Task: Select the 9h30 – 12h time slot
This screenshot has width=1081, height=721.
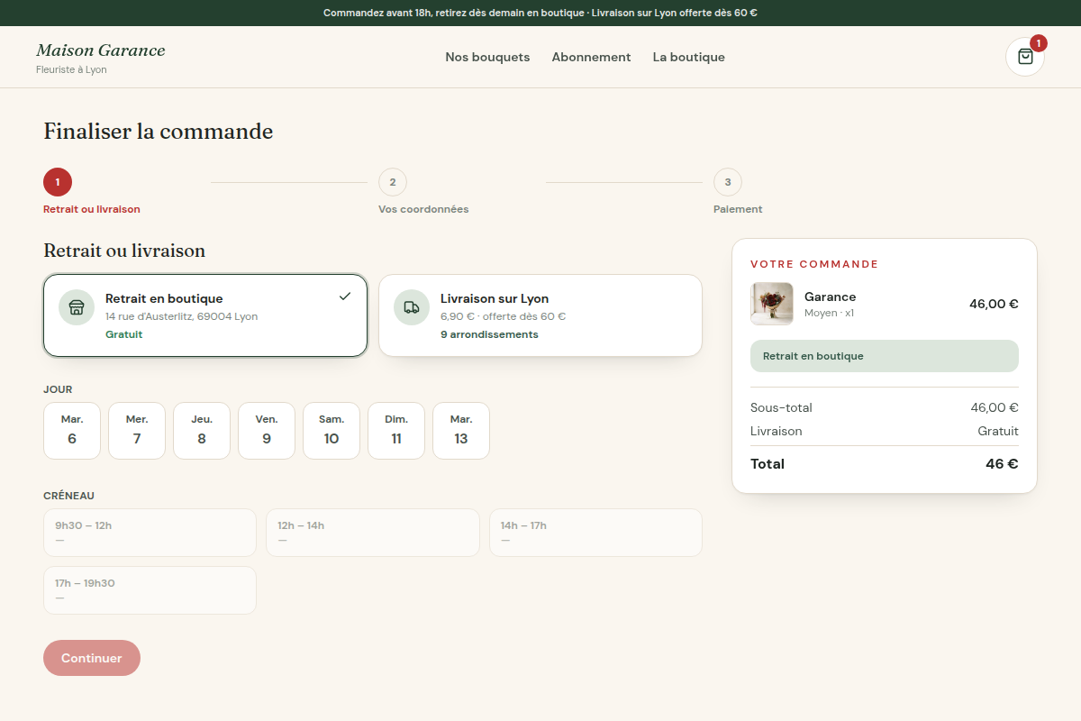Action: coord(150,533)
